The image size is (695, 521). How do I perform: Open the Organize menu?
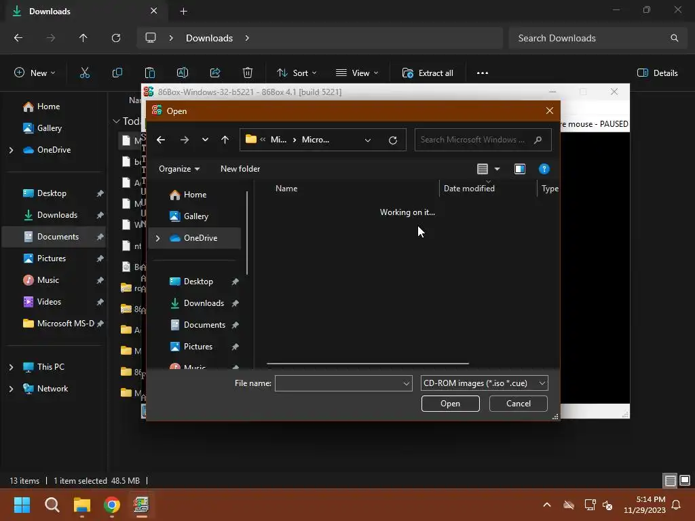pyautogui.click(x=179, y=169)
